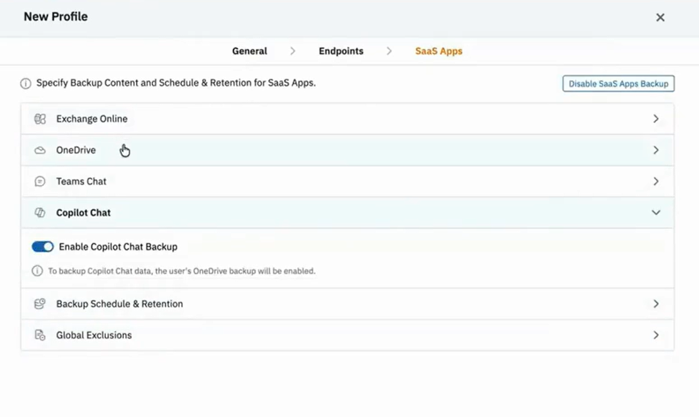Click info icon beside Copilot Chat data note
This screenshot has height=417, width=699.
click(37, 271)
